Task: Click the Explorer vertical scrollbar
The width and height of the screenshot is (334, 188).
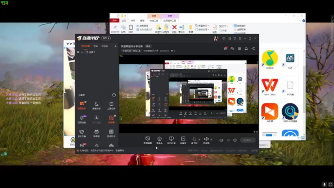Action: [x=304, y=93]
